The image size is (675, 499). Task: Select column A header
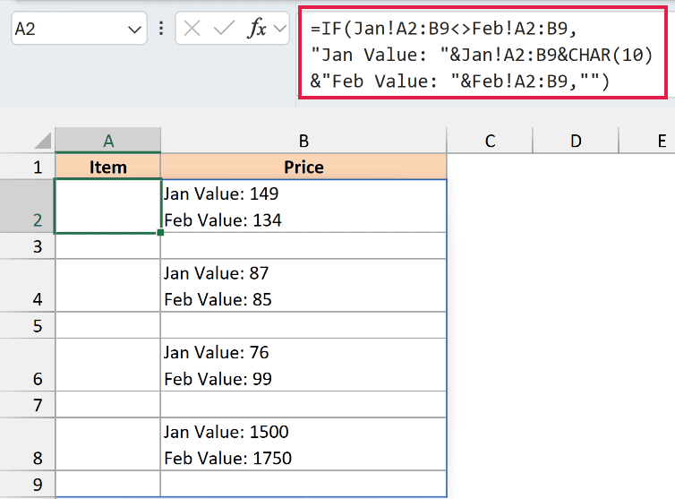click(x=108, y=141)
